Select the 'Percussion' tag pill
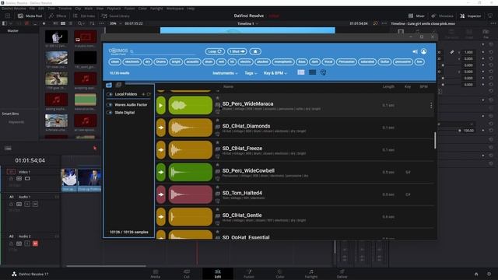 [x=346, y=61]
